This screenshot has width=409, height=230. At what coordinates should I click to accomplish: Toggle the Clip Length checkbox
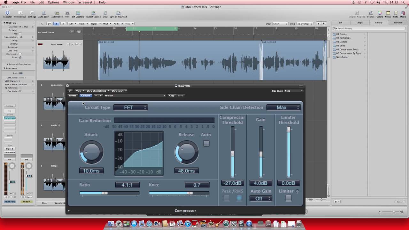pyautogui.click(x=20, y=54)
